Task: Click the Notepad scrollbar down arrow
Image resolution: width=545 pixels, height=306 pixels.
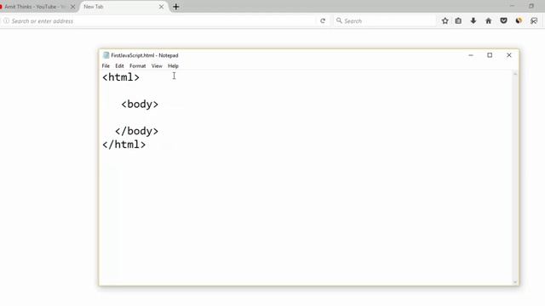Action: [x=515, y=282]
